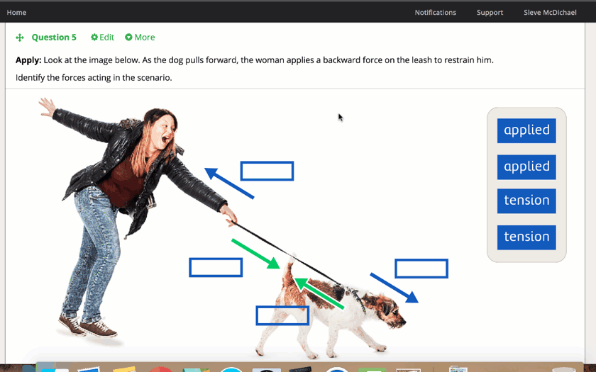Viewport: 596px width, 372px height.
Task: Pick the upper 'tension' label tile
Action: click(526, 201)
